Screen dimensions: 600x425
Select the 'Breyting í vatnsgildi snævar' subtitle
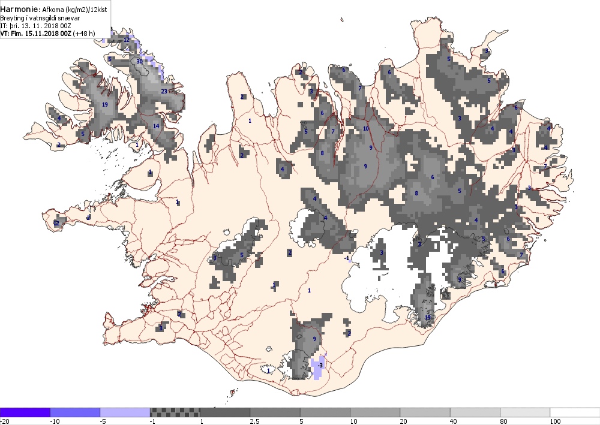click(40, 18)
